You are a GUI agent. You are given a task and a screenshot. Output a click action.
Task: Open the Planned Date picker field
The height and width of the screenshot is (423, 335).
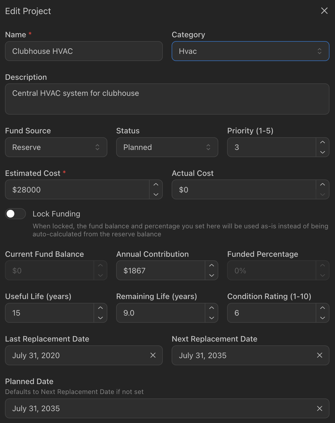160,408
